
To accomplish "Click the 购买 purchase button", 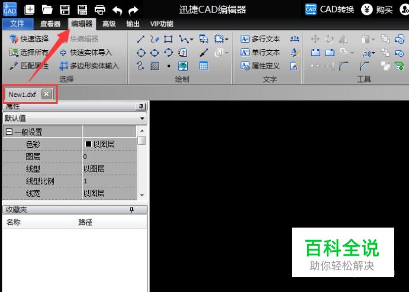I will [377, 9].
